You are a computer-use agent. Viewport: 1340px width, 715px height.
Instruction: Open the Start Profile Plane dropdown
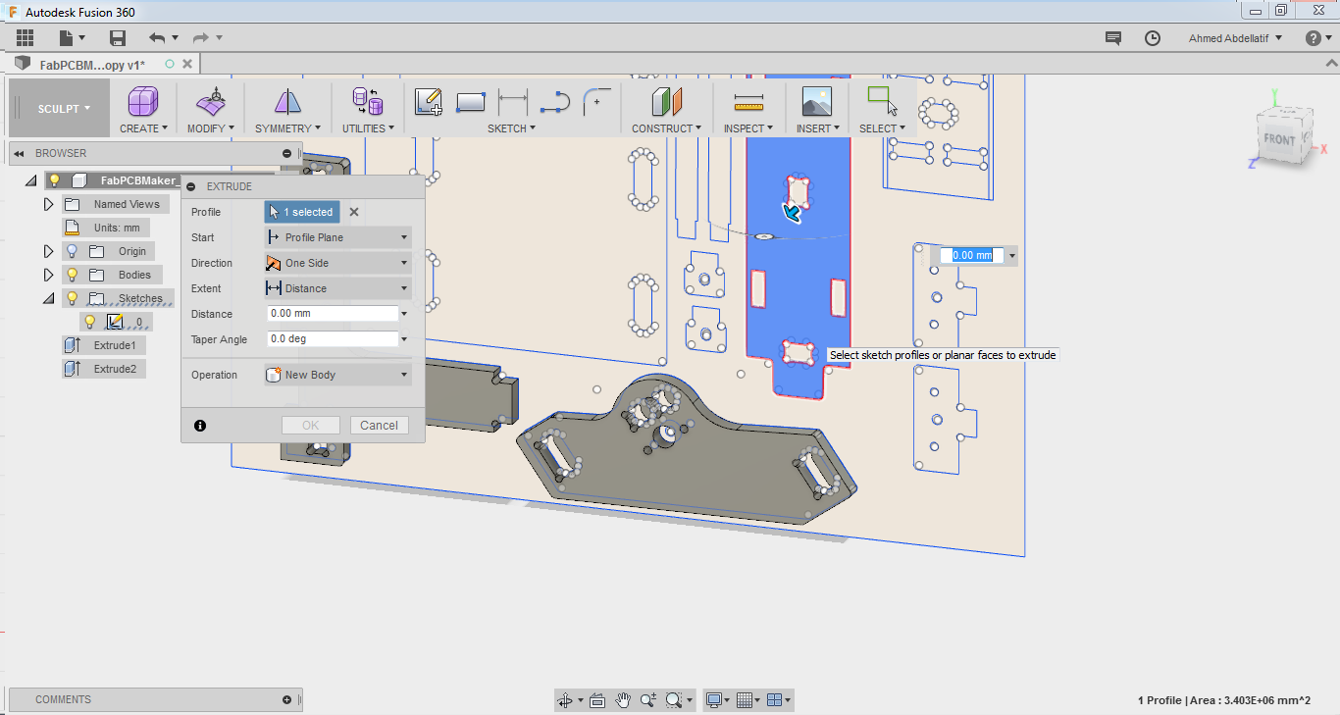coord(337,237)
